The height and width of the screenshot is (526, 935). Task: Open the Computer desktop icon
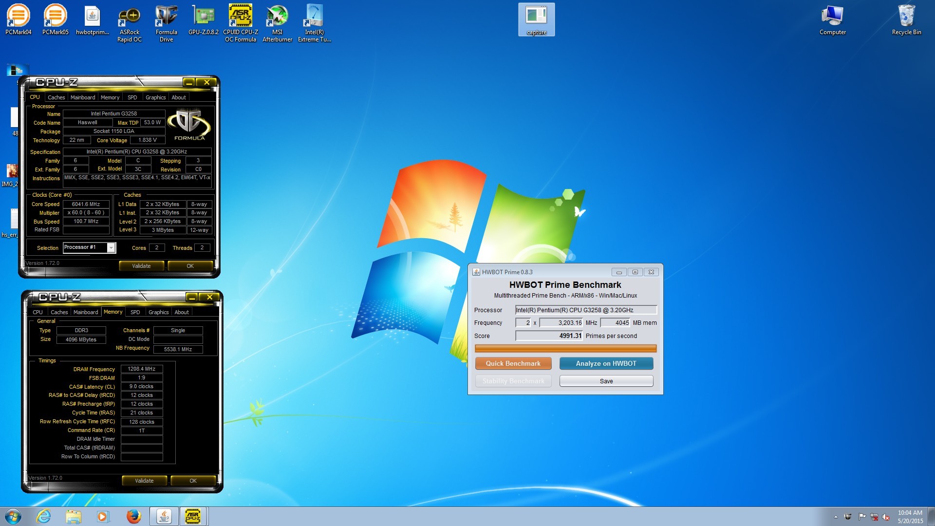pyautogui.click(x=832, y=19)
